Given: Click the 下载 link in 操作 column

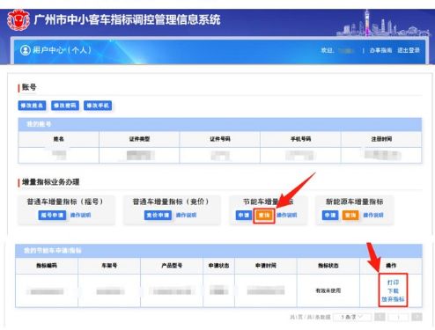Looking at the screenshot, I should (x=393, y=291).
